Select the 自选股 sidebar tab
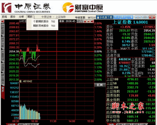Viewport: 157px width, 125px height. coord(3,67)
